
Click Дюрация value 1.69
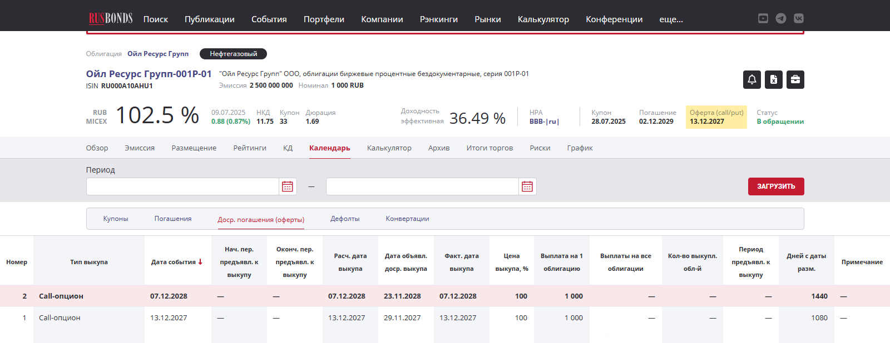[x=313, y=122]
